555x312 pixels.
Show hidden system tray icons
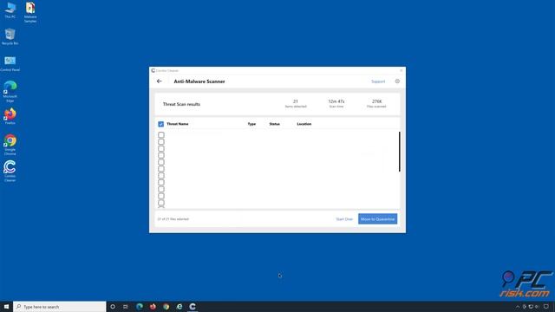(518, 307)
